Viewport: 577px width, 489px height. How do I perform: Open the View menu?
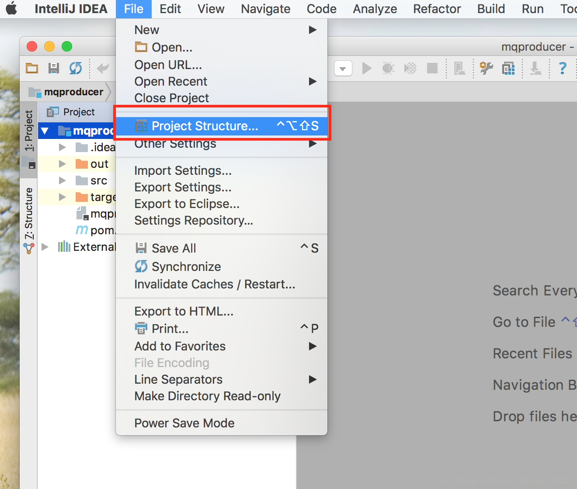pos(211,9)
